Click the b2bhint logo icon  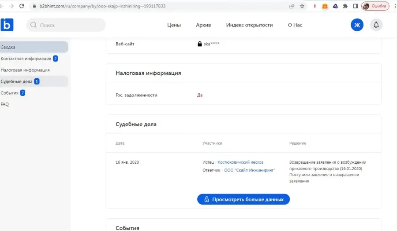pos(7,25)
